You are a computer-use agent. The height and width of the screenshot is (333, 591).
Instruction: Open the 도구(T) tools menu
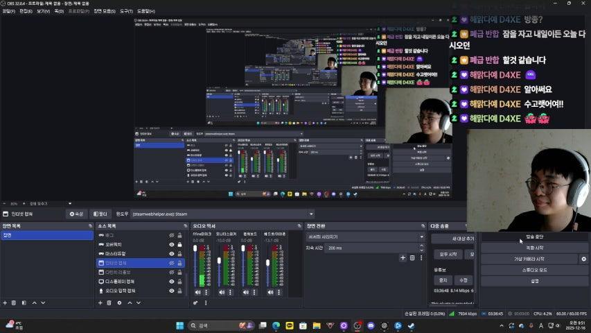tap(127, 12)
